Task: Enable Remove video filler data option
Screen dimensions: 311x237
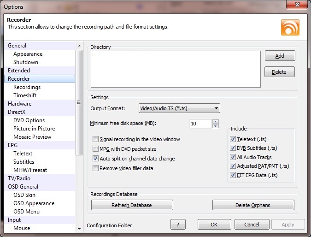Action: point(96,168)
